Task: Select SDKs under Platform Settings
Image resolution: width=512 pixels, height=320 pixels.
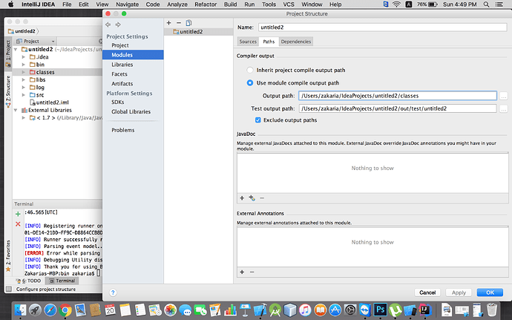Action: point(117,102)
